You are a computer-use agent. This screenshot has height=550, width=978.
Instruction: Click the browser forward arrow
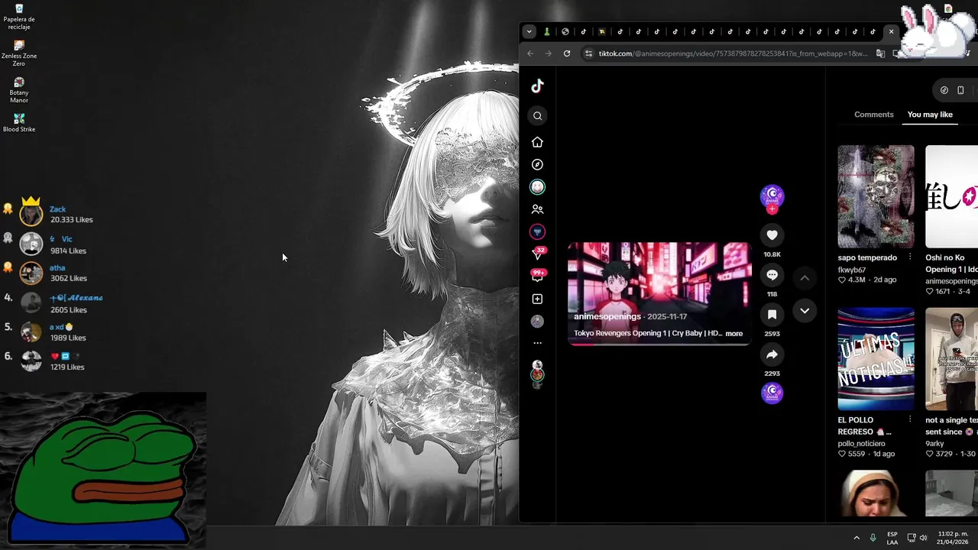[x=548, y=53]
